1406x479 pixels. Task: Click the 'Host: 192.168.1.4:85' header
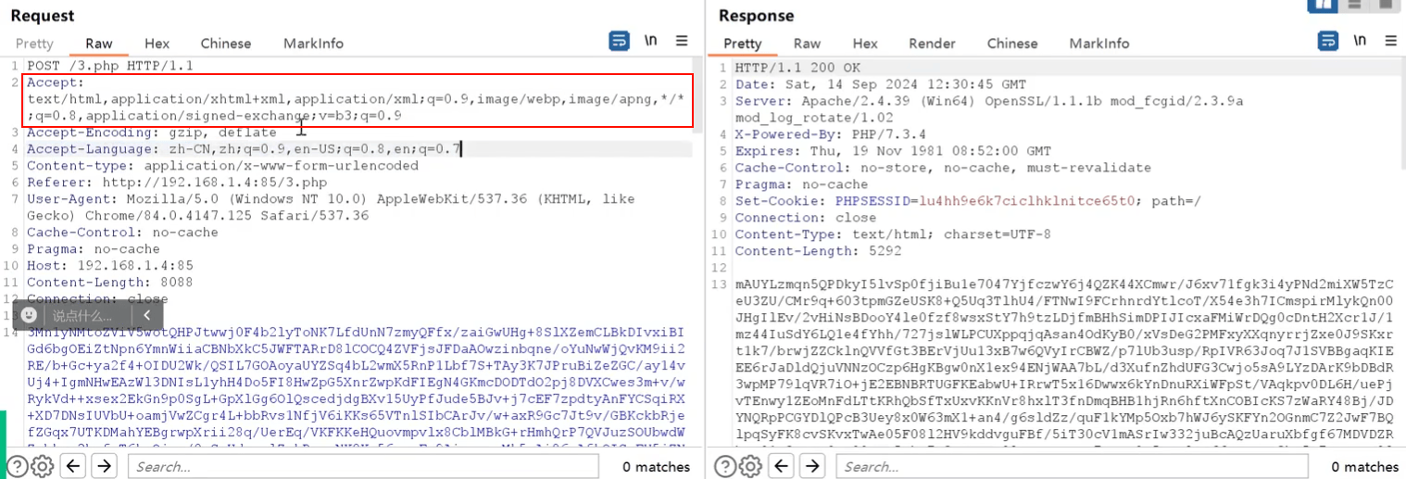point(110,266)
